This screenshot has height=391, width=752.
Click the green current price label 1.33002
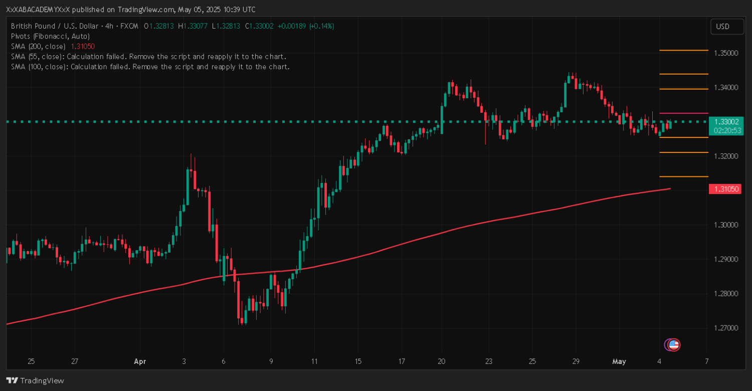(726, 122)
